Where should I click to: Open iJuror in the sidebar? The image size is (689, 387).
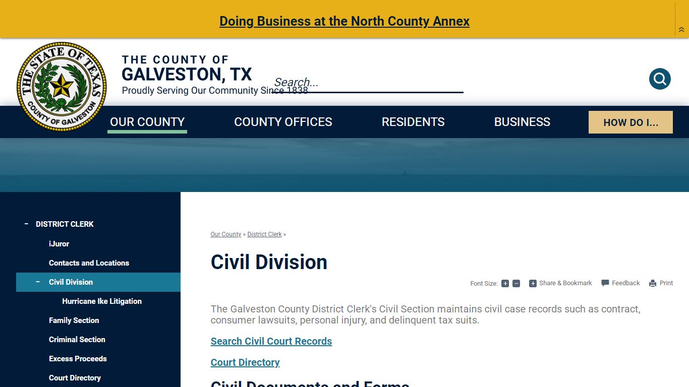[x=59, y=244]
